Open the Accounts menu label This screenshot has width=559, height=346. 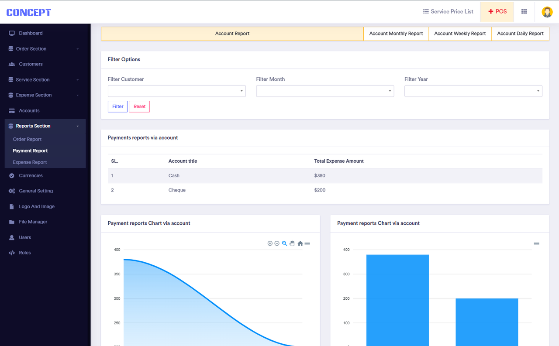[x=29, y=111]
